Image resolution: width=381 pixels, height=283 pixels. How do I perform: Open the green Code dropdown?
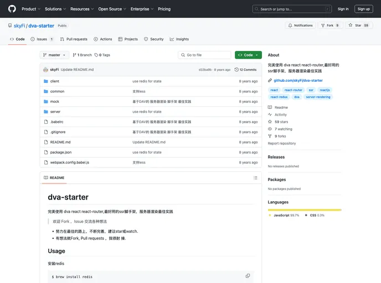click(x=248, y=55)
